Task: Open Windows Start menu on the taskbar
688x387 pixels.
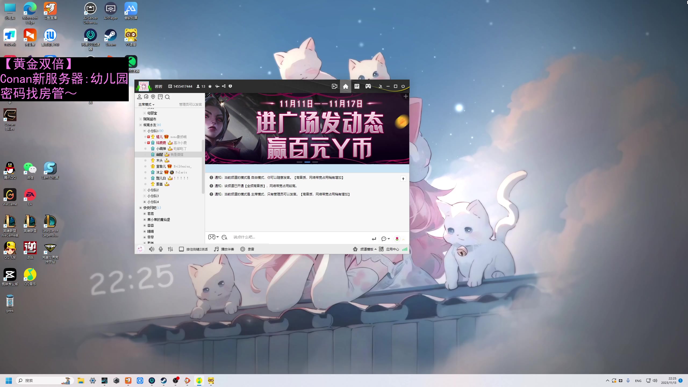Action: click(x=9, y=381)
